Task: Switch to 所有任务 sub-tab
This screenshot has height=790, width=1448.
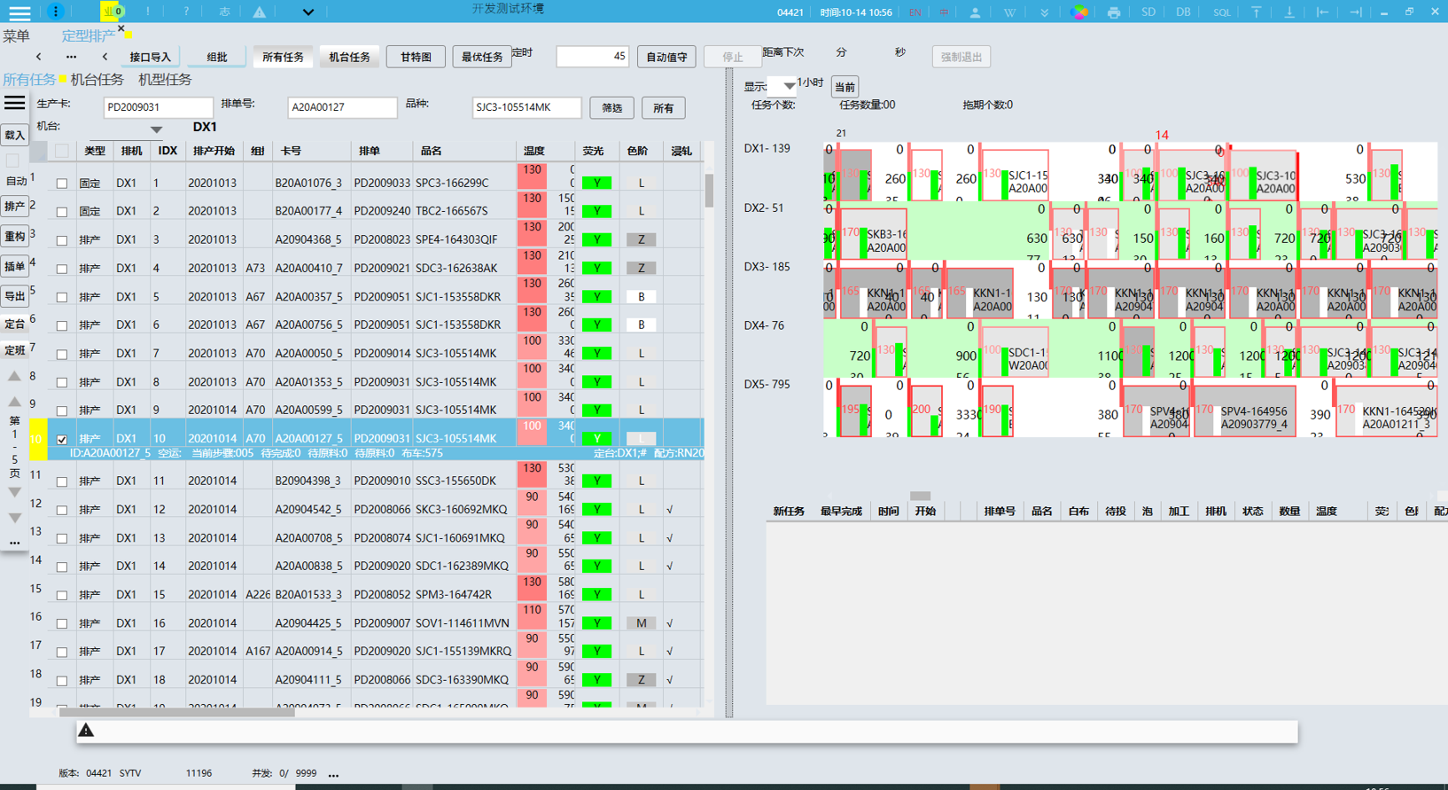Action: [x=29, y=80]
